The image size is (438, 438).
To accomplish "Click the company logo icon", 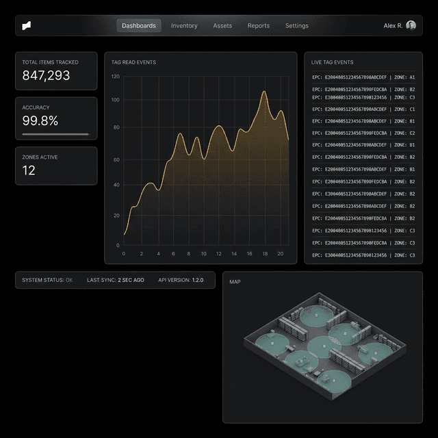I will click(x=26, y=26).
